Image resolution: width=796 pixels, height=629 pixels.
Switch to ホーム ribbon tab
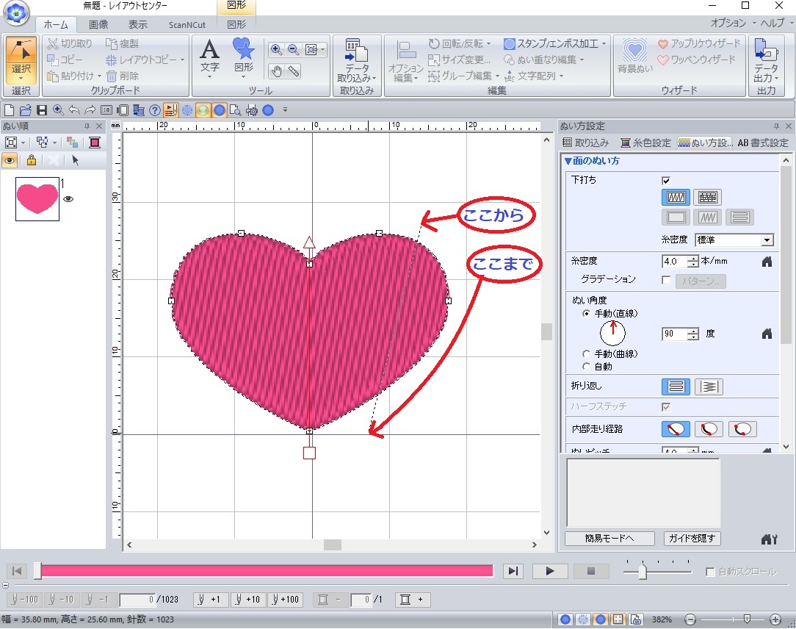point(56,24)
